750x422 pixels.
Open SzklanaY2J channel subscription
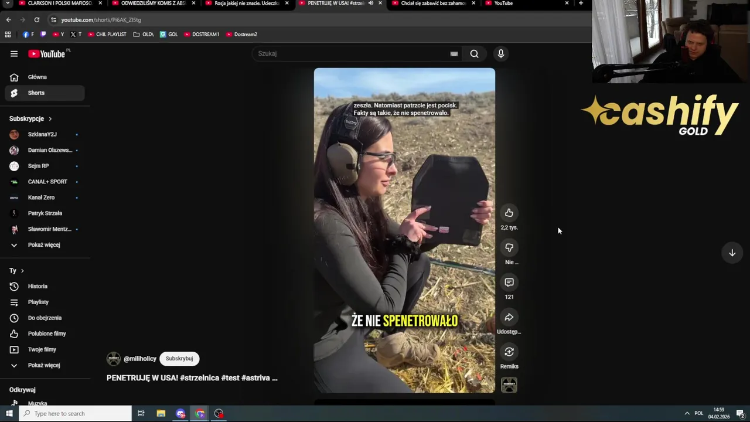(x=45, y=134)
